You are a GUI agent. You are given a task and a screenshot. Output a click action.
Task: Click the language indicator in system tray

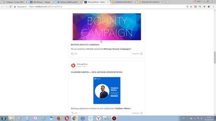(x=184, y=118)
